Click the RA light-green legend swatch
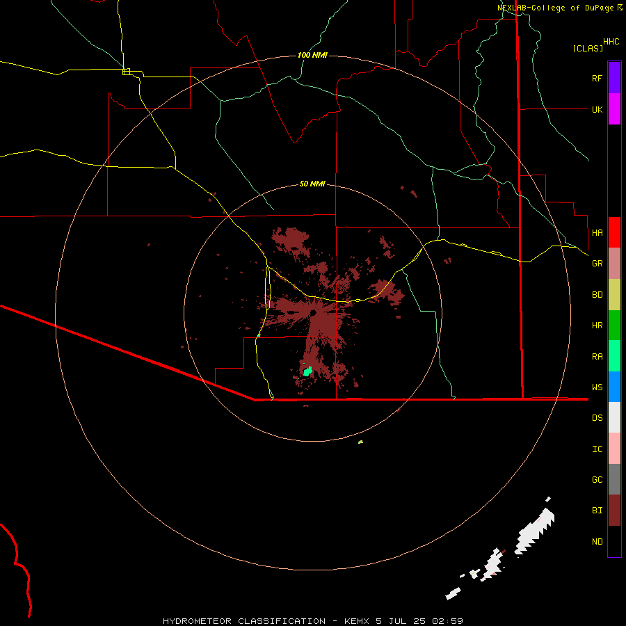626x626 pixels. [614, 356]
